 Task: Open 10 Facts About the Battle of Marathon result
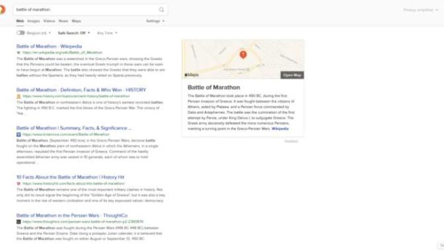click(70, 177)
